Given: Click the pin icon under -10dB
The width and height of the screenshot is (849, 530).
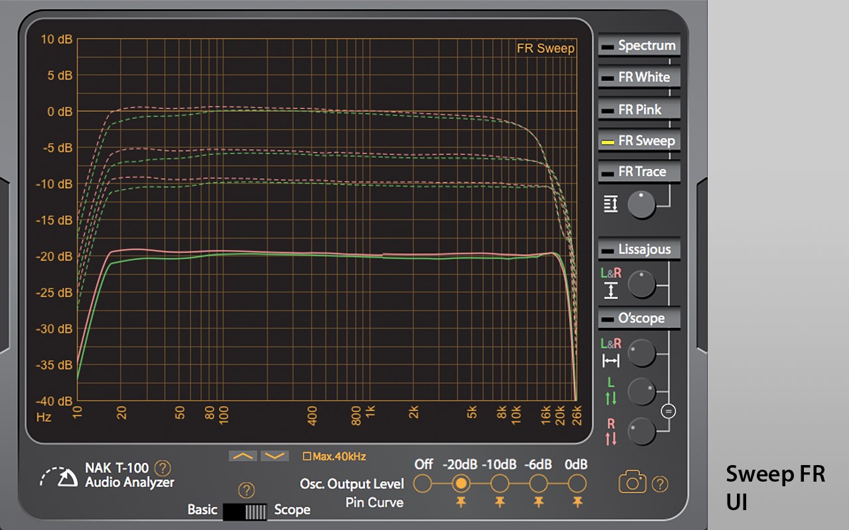Looking at the screenshot, I should pyautogui.click(x=499, y=503).
